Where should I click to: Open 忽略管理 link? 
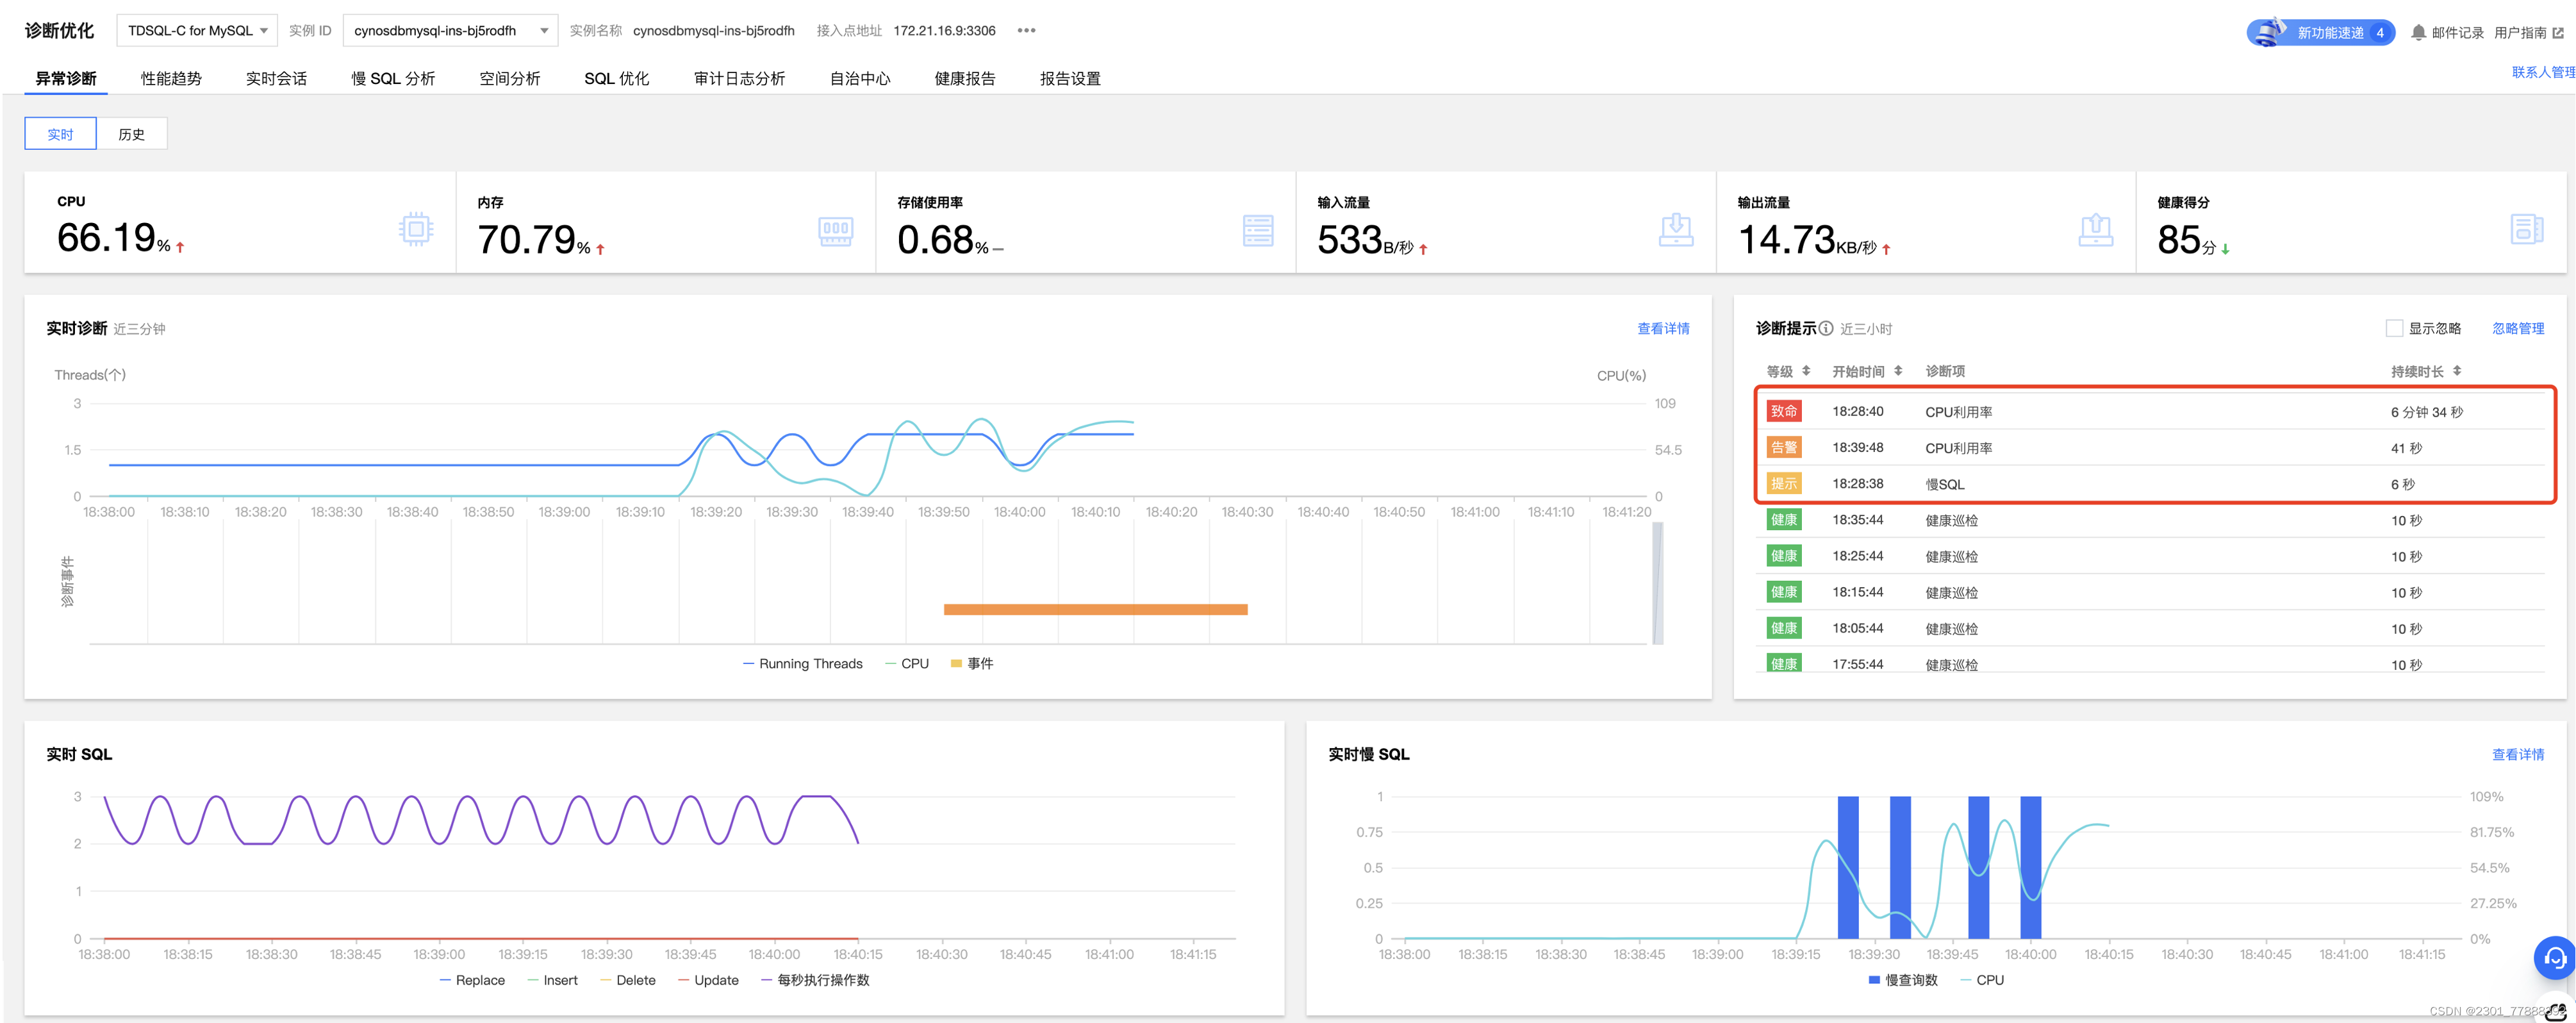pyautogui.click(x=2517, y=328)
